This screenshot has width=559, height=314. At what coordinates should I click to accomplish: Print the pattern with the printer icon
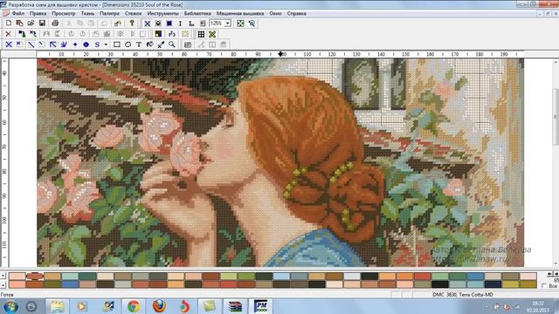pos(55,24)
